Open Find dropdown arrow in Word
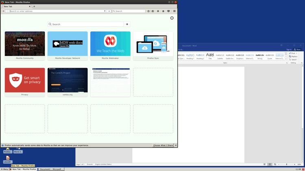305x171 pixels. click(296, 53)
